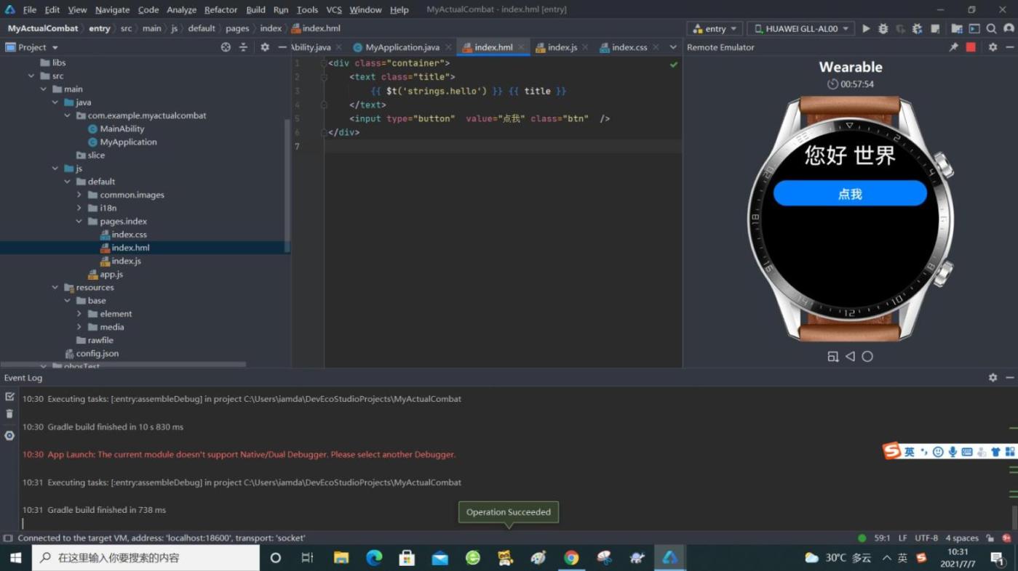The width and height of the screenshot is (1018, 571).
Task: Switch to the index.js editor tab
Action: [x=561, y=47]
